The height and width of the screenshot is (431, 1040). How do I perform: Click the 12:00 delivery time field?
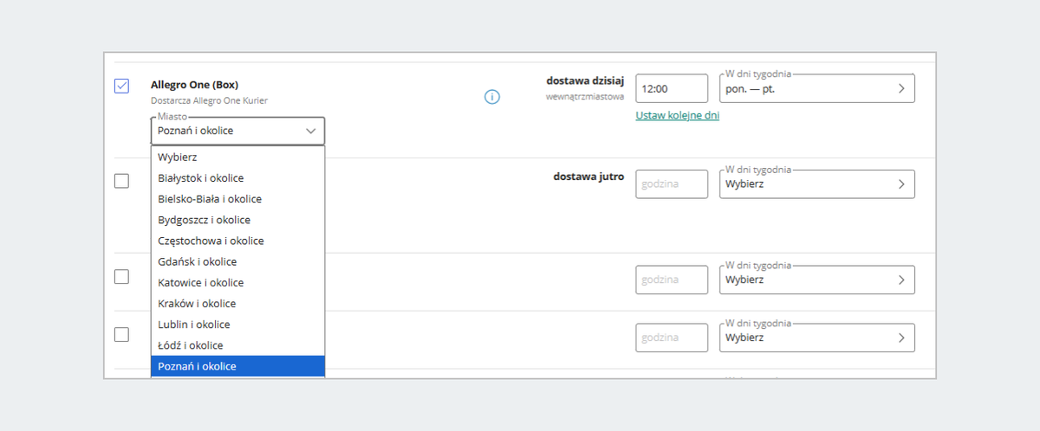(672, 88)
